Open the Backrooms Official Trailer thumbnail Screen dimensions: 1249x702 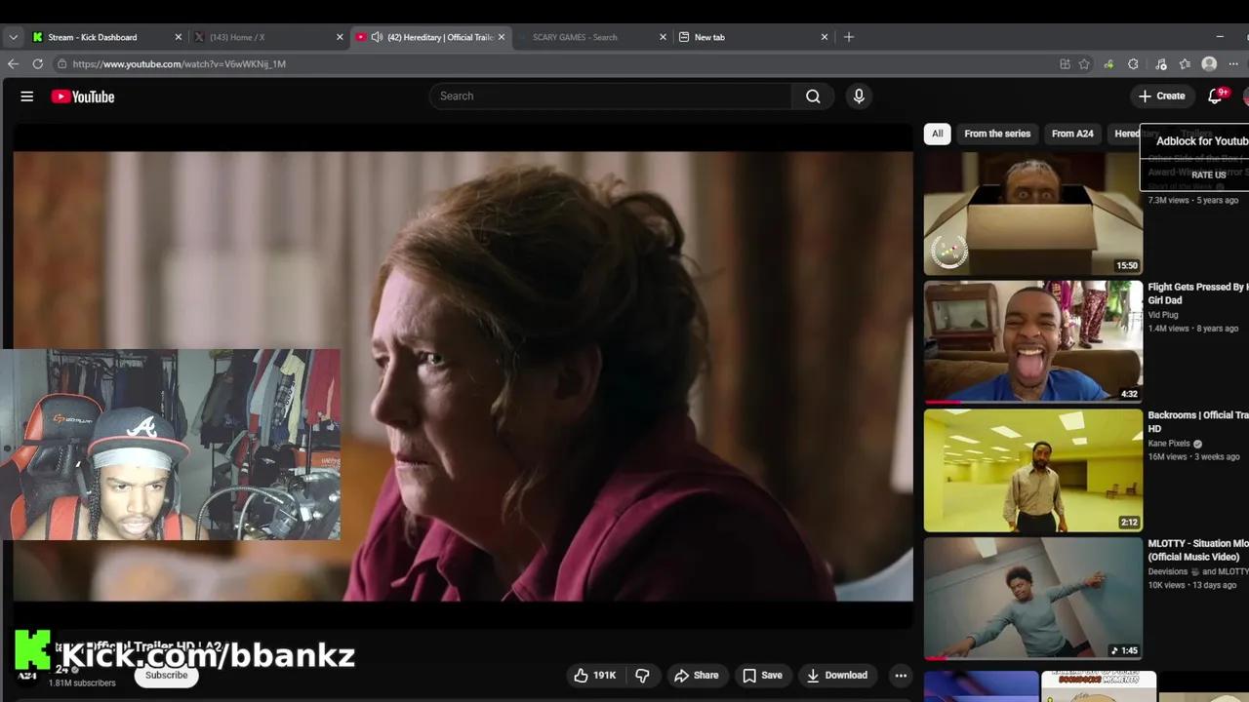coord(1032,470)
